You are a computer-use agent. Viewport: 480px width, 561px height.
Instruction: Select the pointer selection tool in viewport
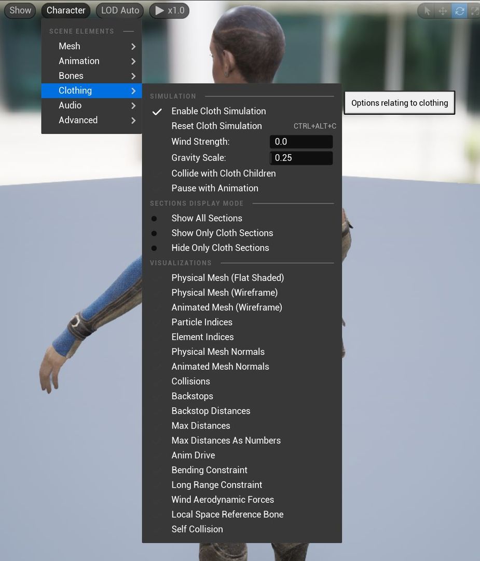coord(426,10)
